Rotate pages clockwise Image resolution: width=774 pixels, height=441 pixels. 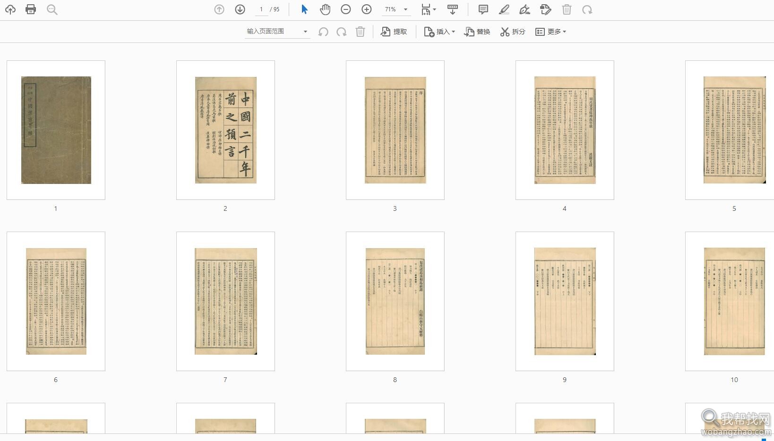tap(341, 32)
